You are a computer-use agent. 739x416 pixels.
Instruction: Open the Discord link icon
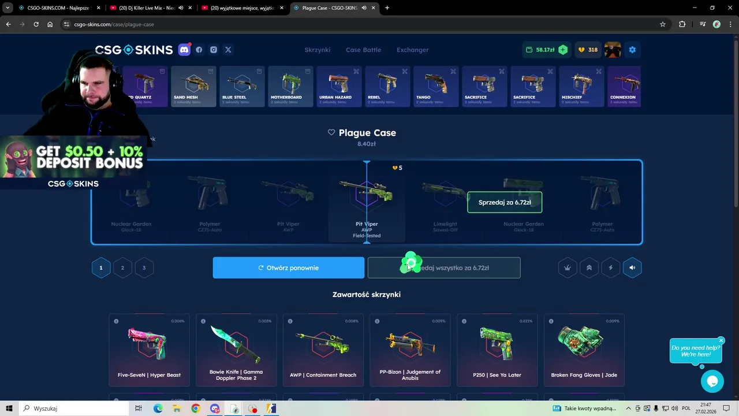pos(184,50)
